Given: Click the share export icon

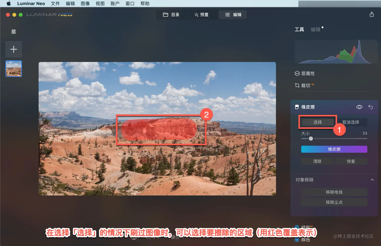Looking at the screenshot, I should (x=372, y=14).
